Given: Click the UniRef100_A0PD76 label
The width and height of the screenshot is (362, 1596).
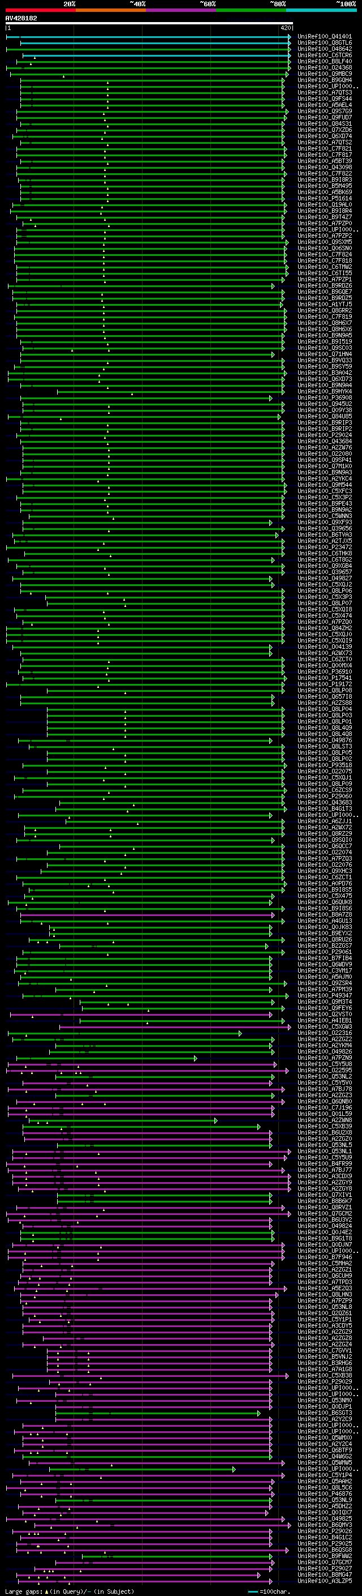Looking at the screenshot, I should (325, 883).
